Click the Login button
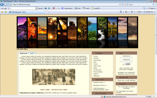Screen dimensions: 157x98 coord(128,64)
